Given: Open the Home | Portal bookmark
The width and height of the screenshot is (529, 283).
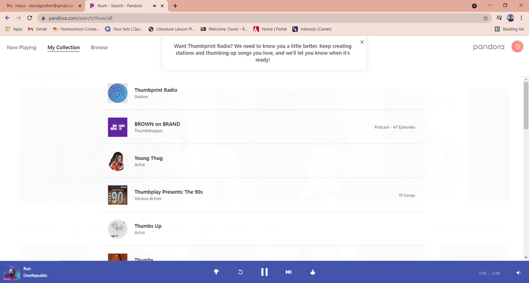Looking at the screenshot, I should tap(270, 29).
